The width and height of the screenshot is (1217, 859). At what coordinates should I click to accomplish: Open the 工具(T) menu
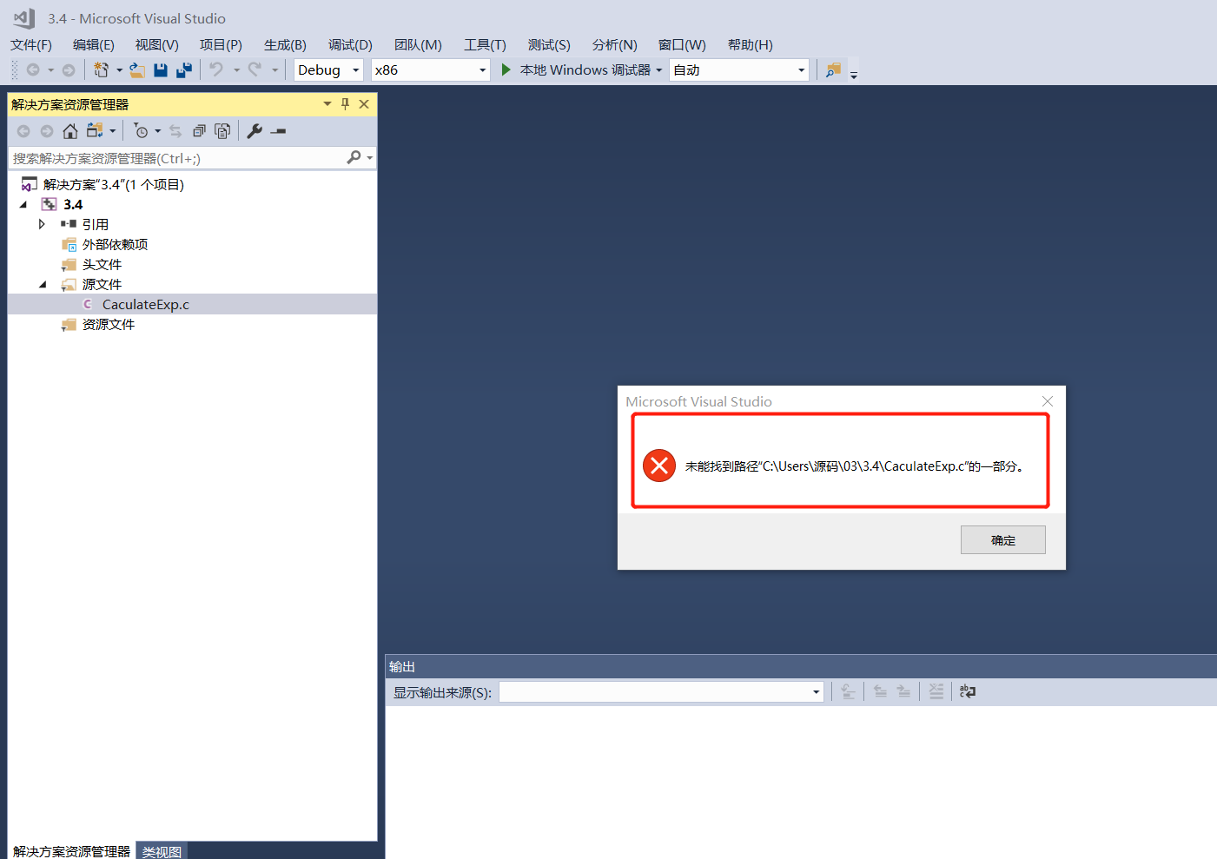coord(485,44)
